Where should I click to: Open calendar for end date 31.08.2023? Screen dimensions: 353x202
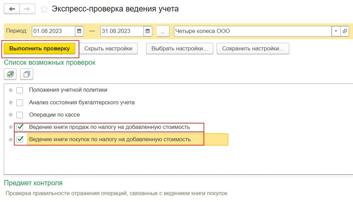(148, 31)
